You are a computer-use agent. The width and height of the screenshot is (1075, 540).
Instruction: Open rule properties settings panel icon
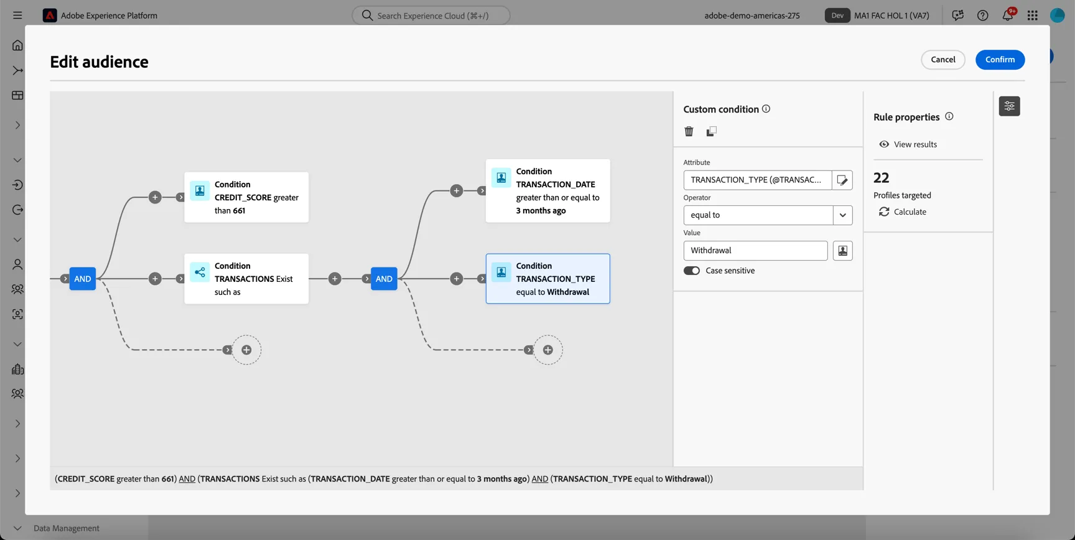pyautogui.click(x=1009, y=106)
